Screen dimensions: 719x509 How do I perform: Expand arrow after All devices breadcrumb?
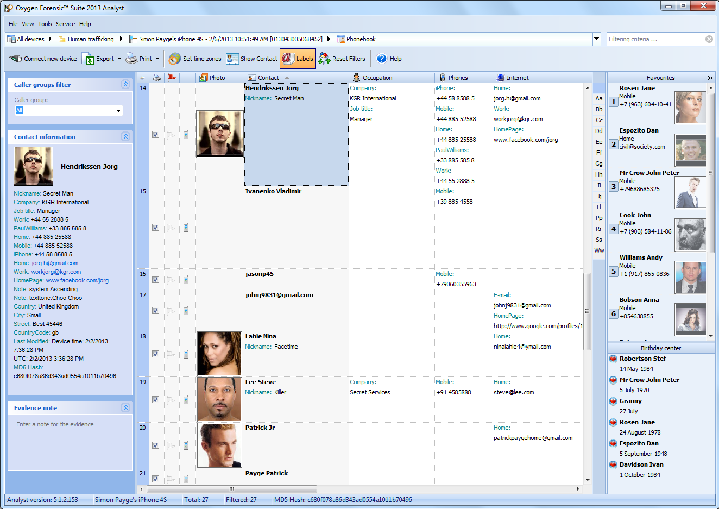click(50, 39)
